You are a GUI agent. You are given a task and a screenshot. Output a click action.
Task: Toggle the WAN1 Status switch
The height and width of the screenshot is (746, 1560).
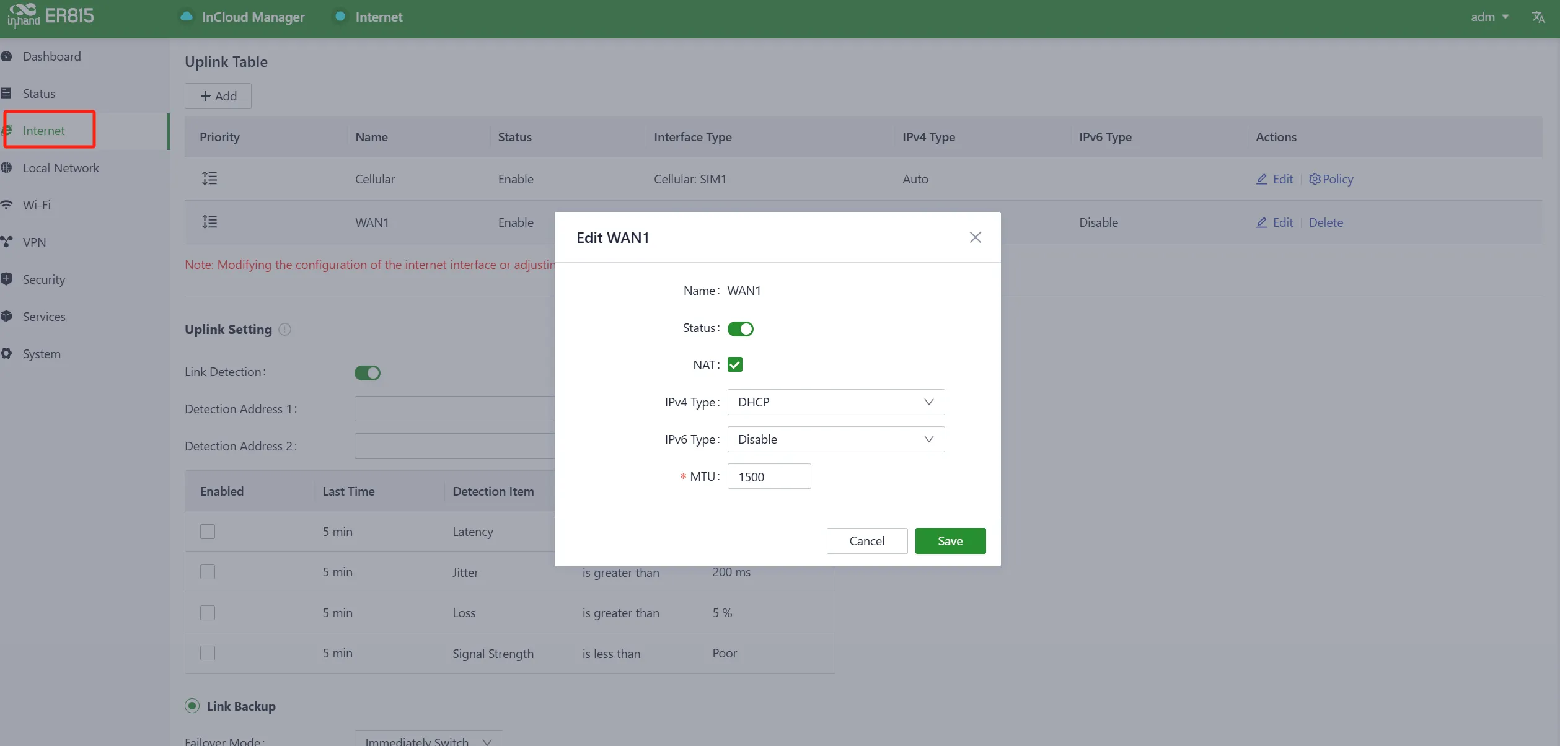(x=740, y=328)
